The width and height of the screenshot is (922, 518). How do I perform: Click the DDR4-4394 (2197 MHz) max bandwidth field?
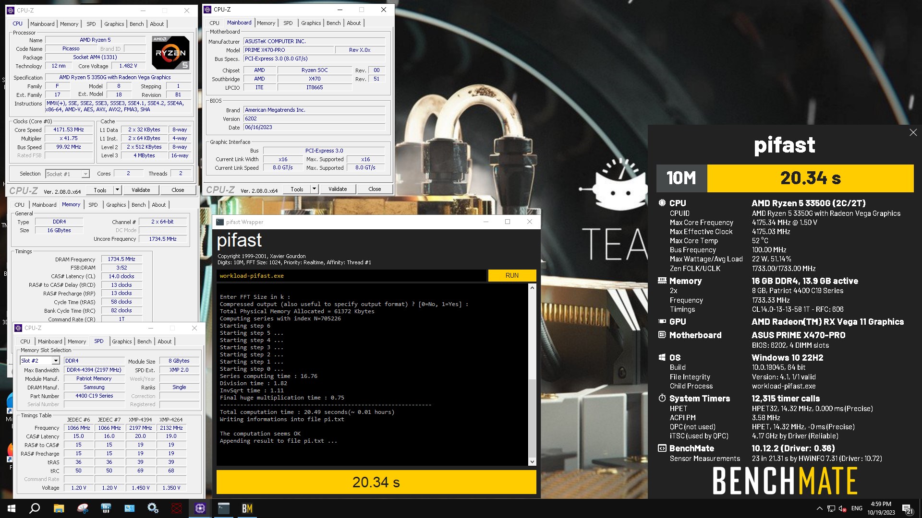pyautogui.click(x=94, y=370)
